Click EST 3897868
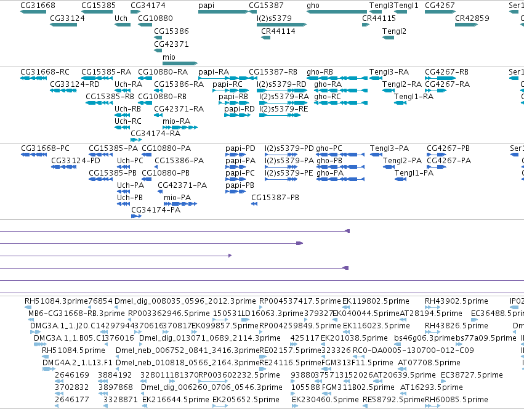 tap(117, 387)
